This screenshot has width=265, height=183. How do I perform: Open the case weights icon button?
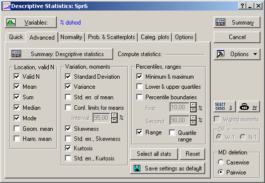pos(248,106)
